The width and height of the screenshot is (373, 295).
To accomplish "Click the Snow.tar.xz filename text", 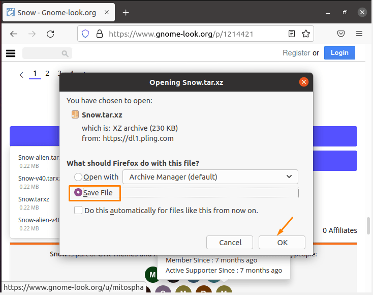I will [102, 115].
